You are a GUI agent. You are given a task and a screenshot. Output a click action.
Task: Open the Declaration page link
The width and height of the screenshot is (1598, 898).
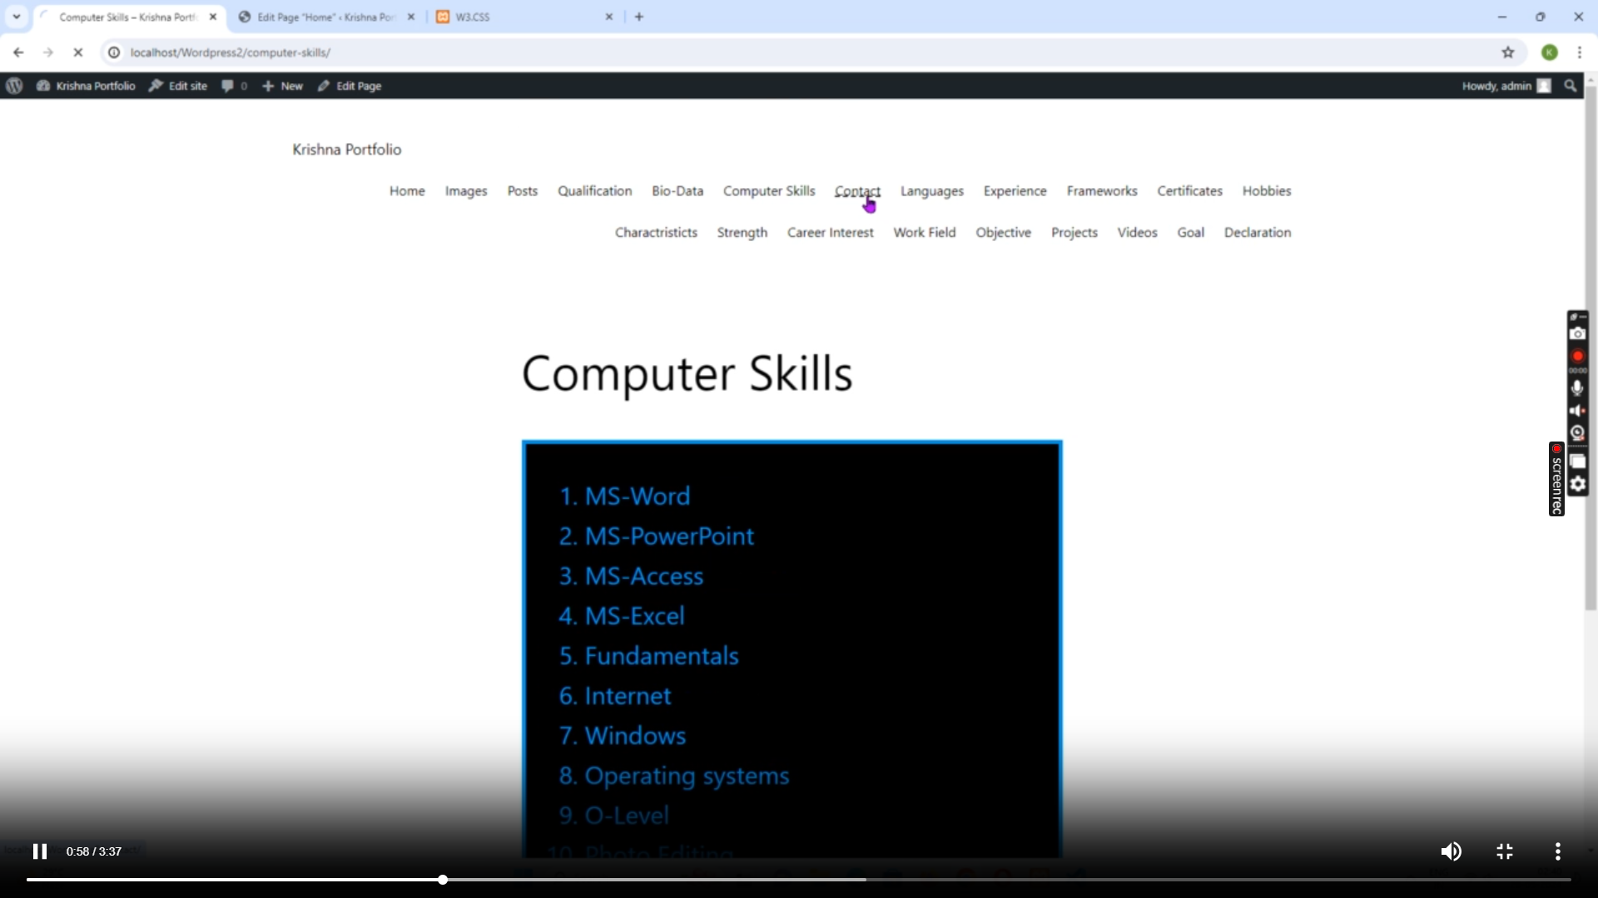click(x=1258, y=233)
